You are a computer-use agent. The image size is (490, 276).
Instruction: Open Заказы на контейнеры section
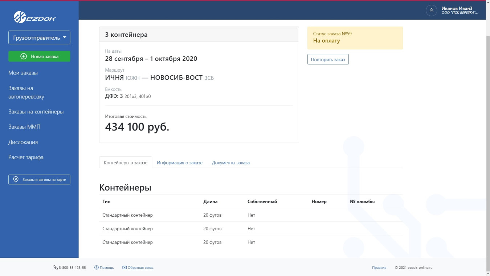[36, 112]
